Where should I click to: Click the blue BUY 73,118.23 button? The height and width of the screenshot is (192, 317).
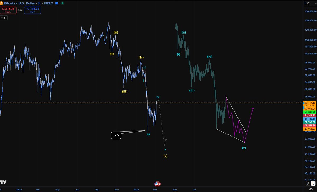pos(32,10)
